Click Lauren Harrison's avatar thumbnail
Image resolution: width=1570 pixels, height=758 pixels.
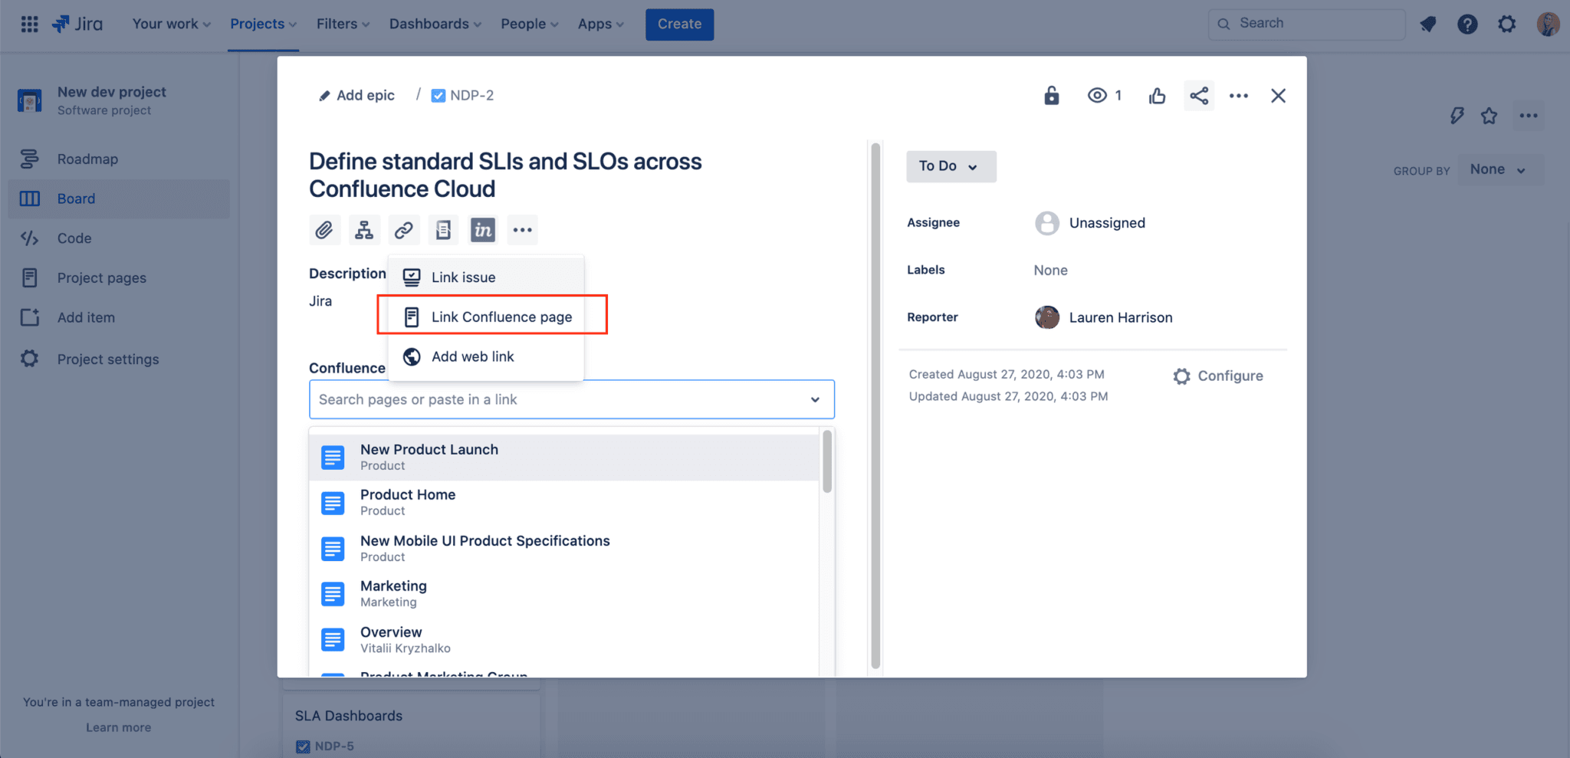(x=1046, y=317)
